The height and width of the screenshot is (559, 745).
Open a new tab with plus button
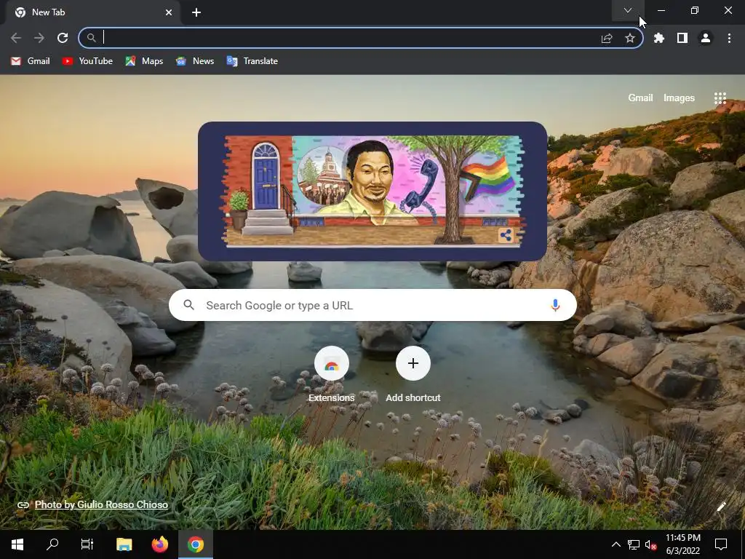(x=196, y=12)
